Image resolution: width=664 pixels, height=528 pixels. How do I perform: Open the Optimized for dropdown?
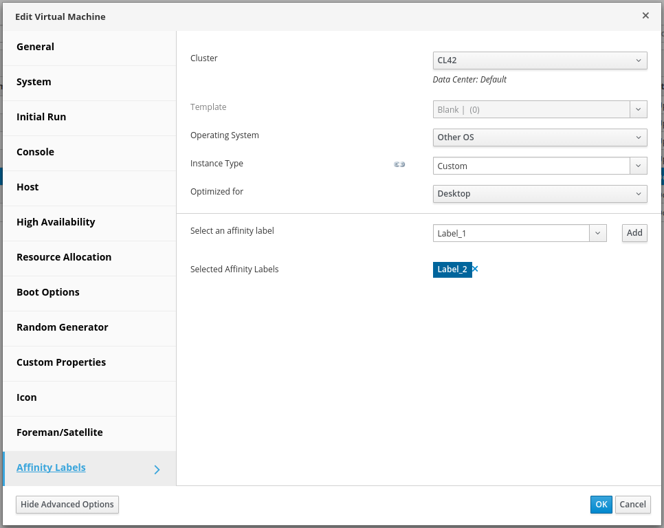coord(540,194)
